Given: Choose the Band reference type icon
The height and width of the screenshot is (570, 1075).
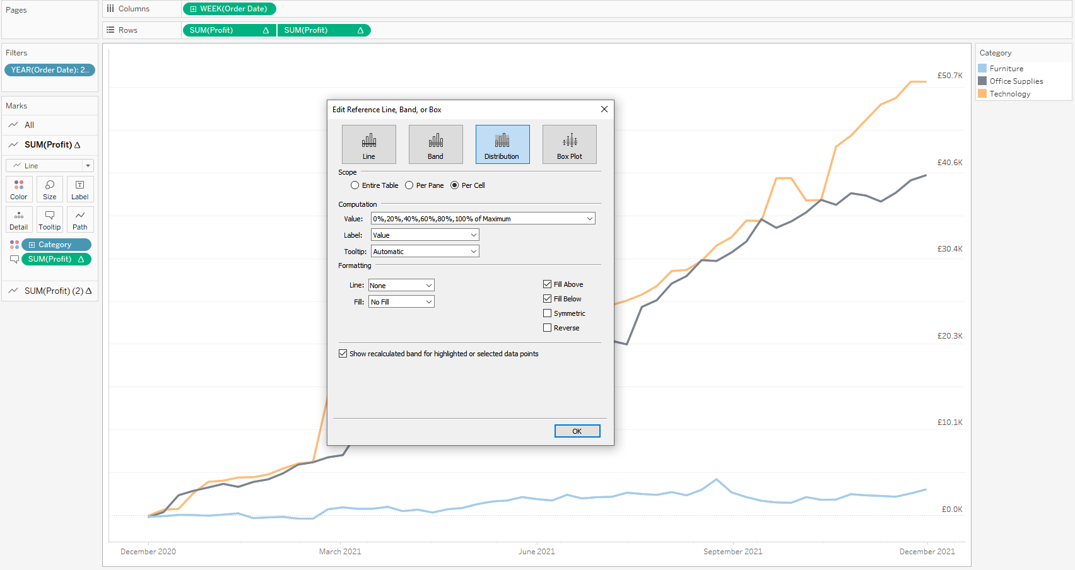Looking at the screenshot, I should click(435, 144).
